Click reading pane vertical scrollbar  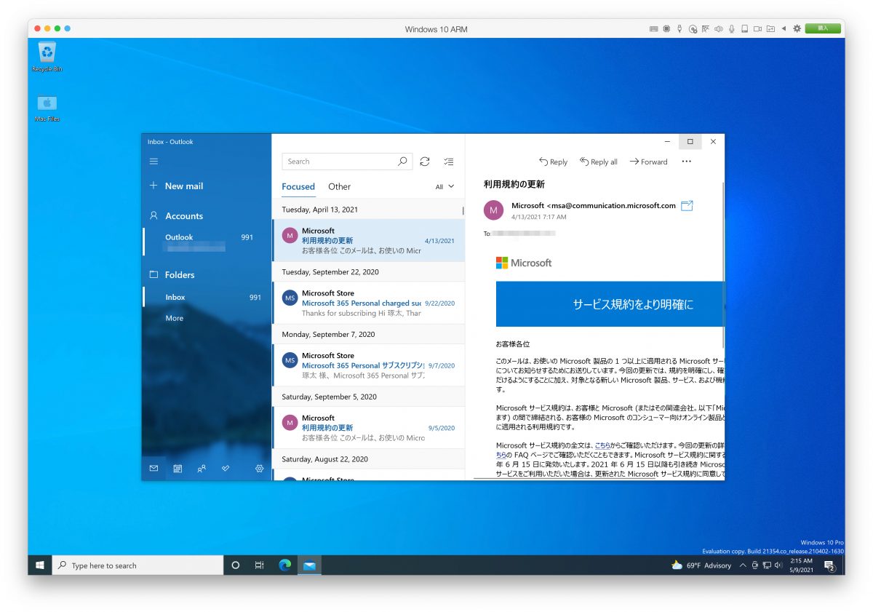tap(722, 266)
